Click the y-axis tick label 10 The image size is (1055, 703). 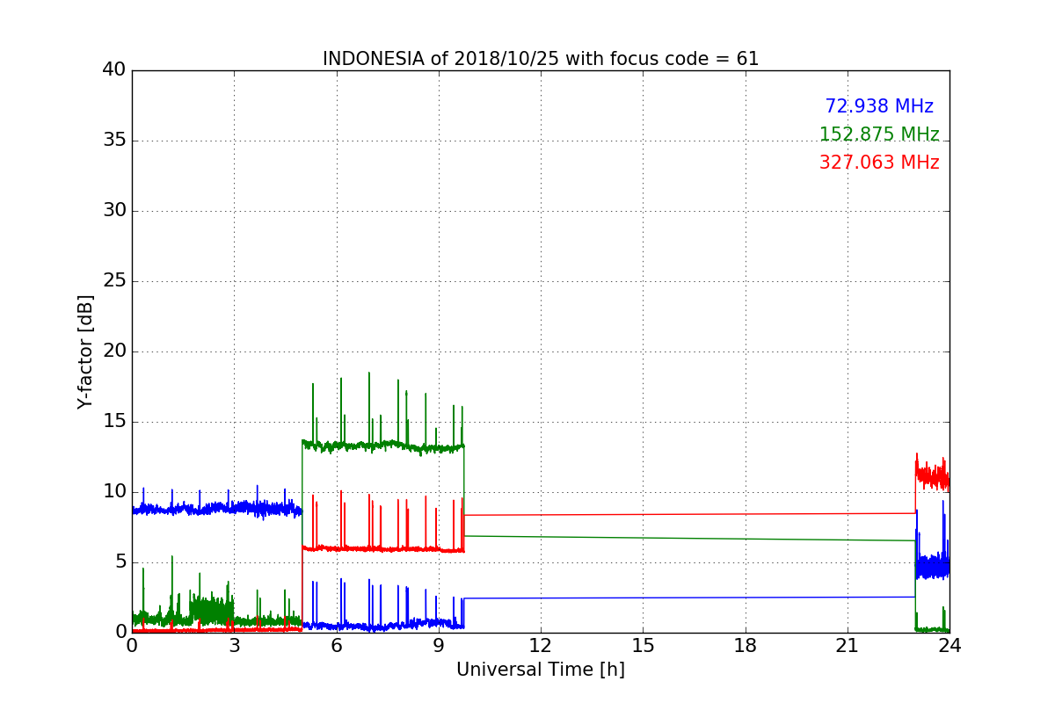tap(114, 492)
